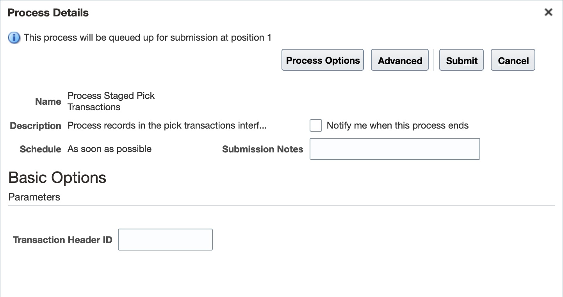Click the Submission Notes label

[x=262, y=149]
